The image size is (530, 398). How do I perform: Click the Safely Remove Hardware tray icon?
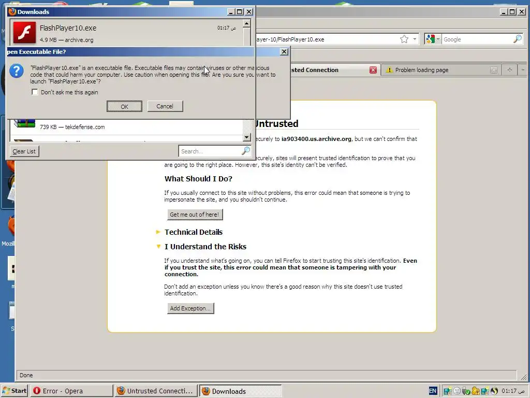pyautogui.click(x=466, y=391)
